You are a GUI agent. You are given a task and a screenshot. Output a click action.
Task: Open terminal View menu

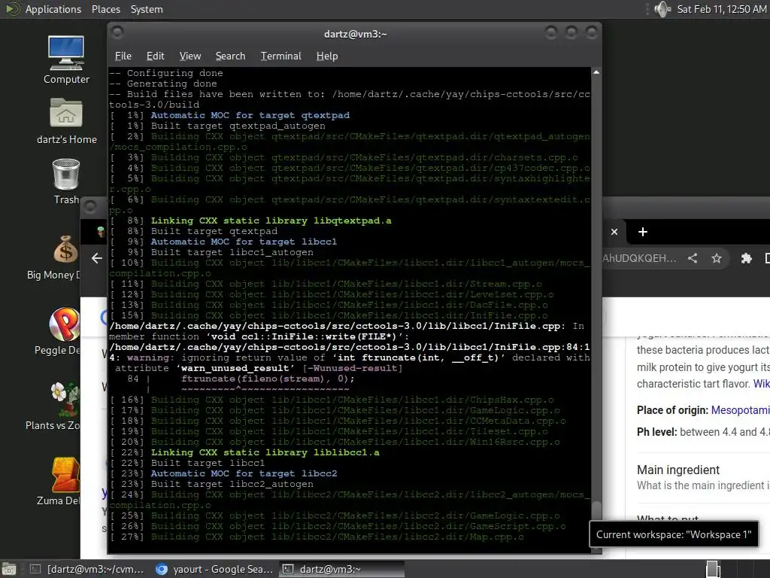click(190, 56)
